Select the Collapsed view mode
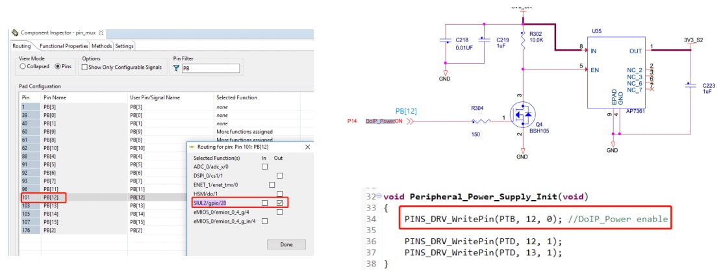723x278 pixels. pos(23,66)
